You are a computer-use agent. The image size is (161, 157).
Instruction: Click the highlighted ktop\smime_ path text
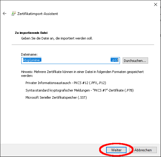pos(32,60)
